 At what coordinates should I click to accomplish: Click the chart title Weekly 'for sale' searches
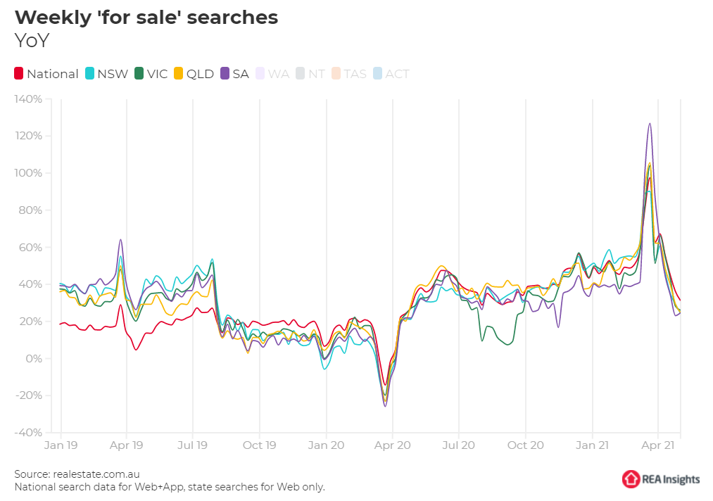(x=146, y=18)
